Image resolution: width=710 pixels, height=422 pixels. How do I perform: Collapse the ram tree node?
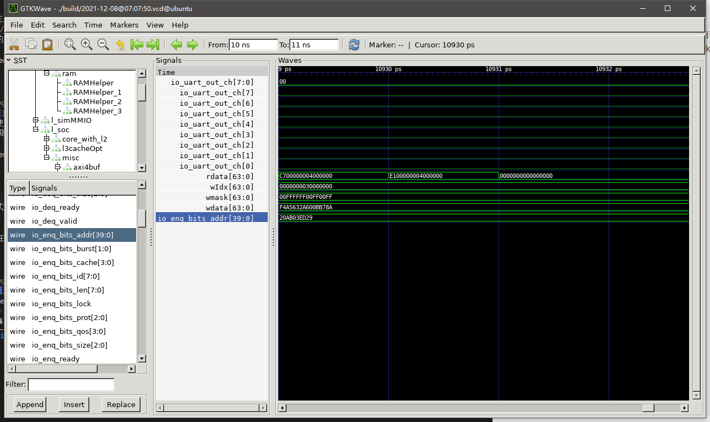(47, 73)
